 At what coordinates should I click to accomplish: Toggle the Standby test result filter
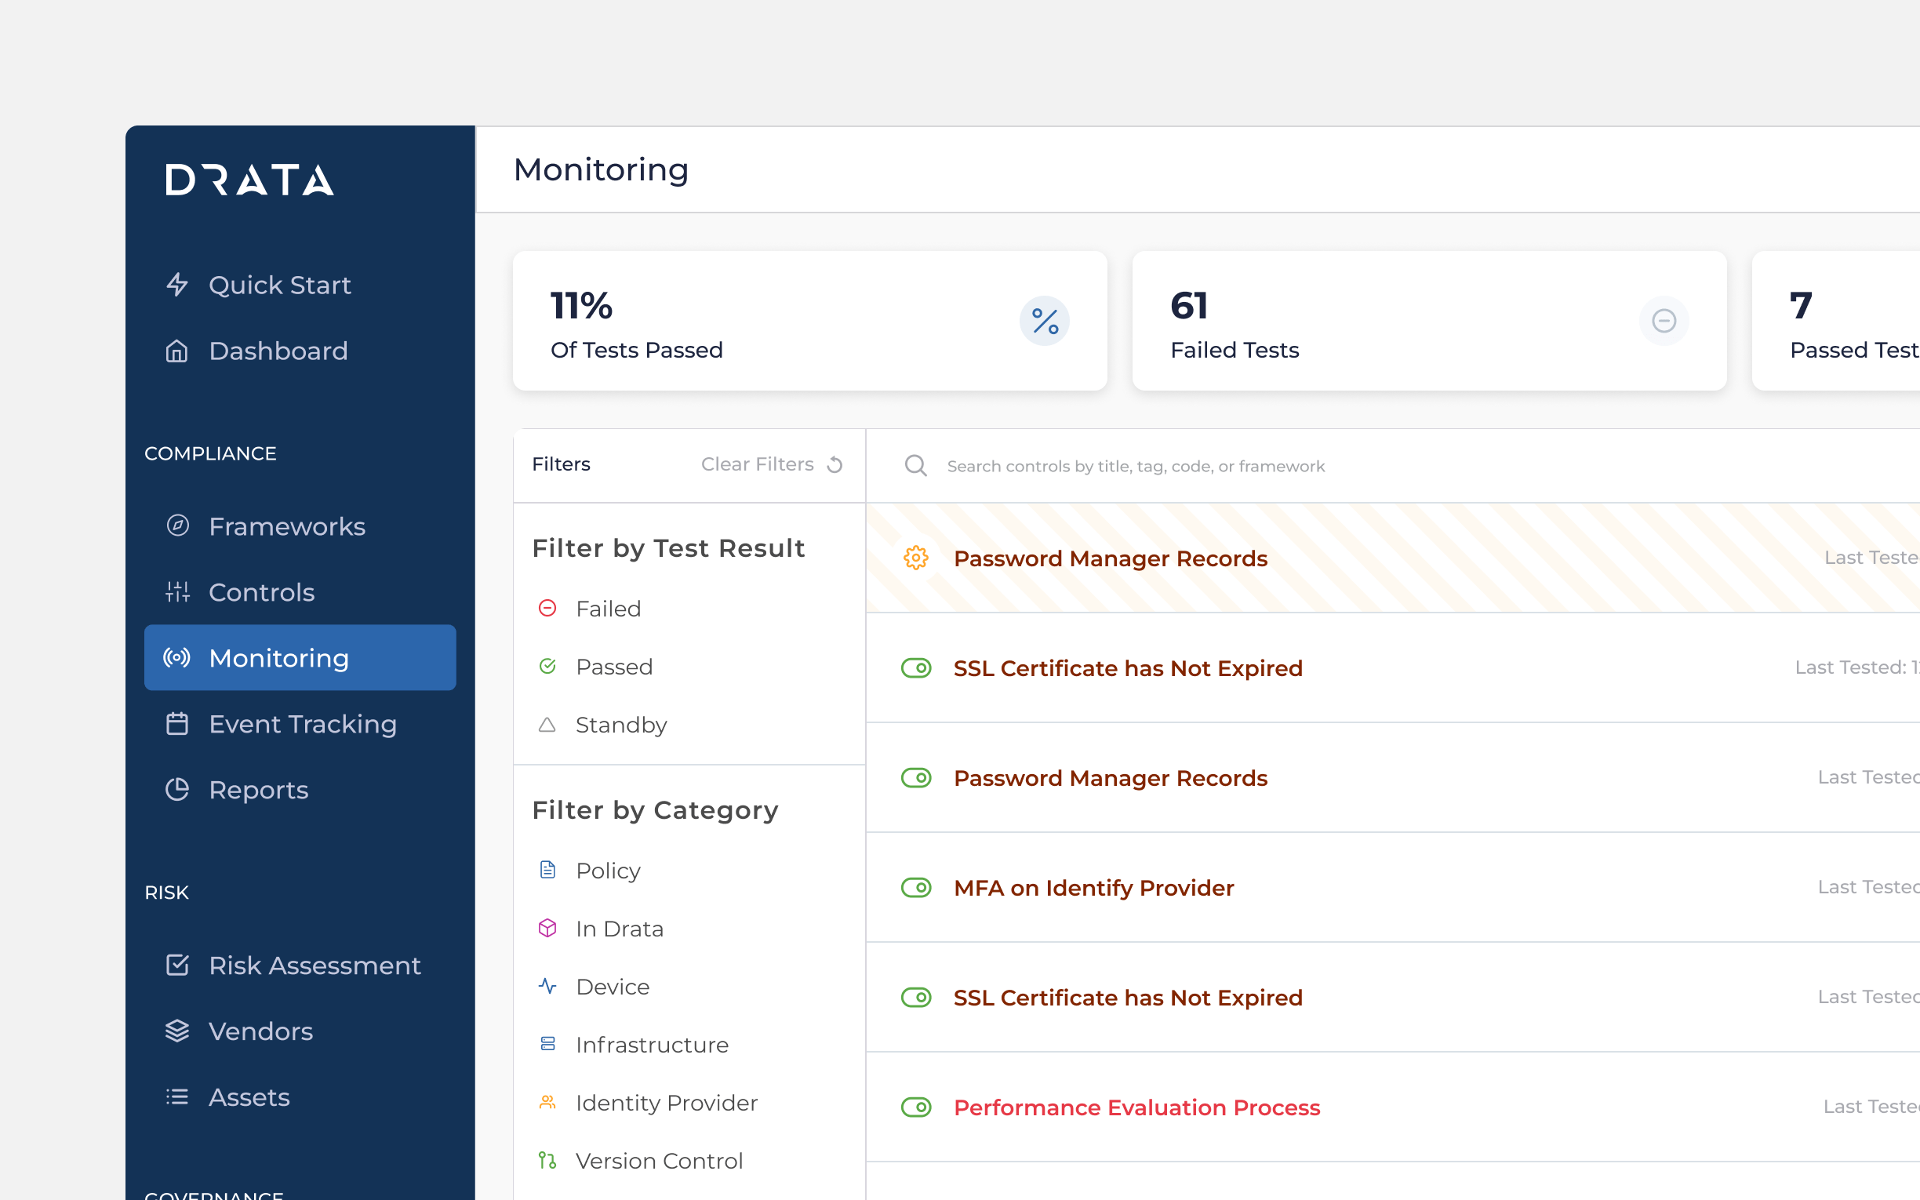pos(620,725)
